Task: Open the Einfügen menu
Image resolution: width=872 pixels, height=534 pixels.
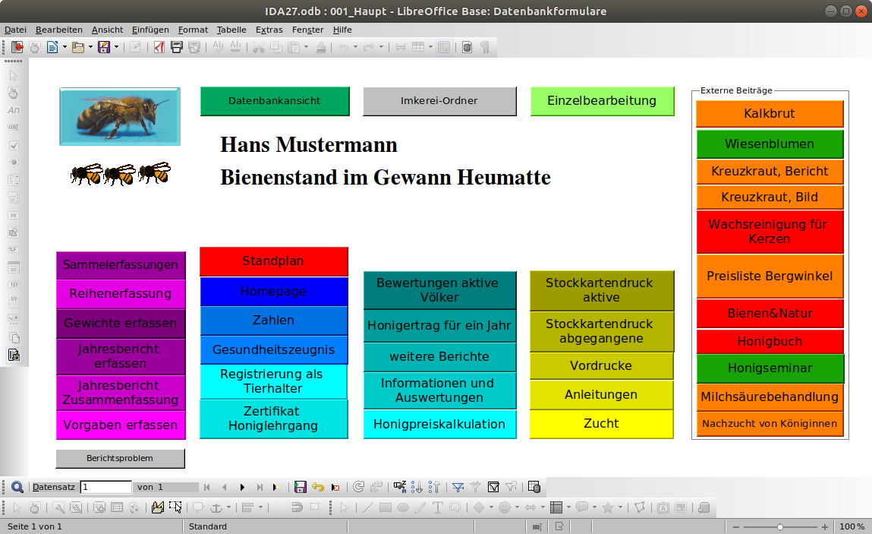Action: [x=150, y=30]
